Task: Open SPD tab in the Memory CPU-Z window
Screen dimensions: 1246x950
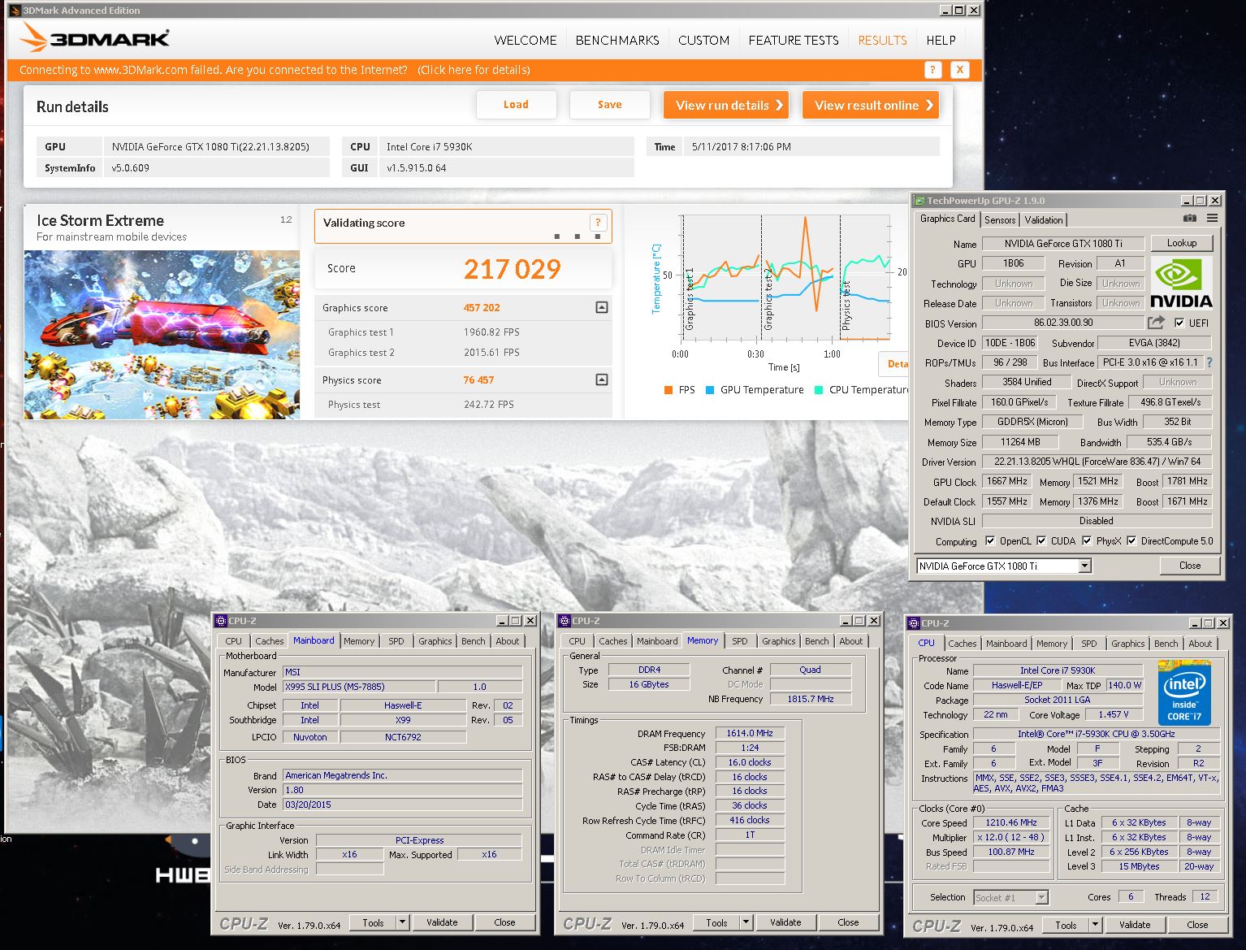Action: [740, 641]
